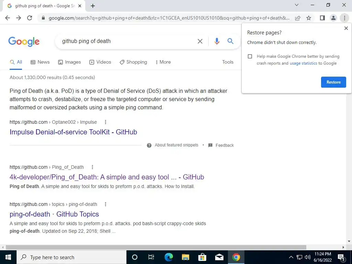Image resolution: width=352 pixels, height=264 pixels.
Task: Open File Explorer from the taskbar
Action: point(185,257)
